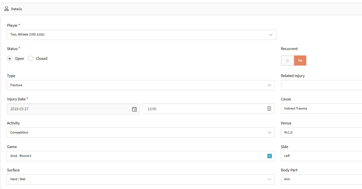
Task: Open the Body Part field showing Arm
Action: (x=321, y=179)
